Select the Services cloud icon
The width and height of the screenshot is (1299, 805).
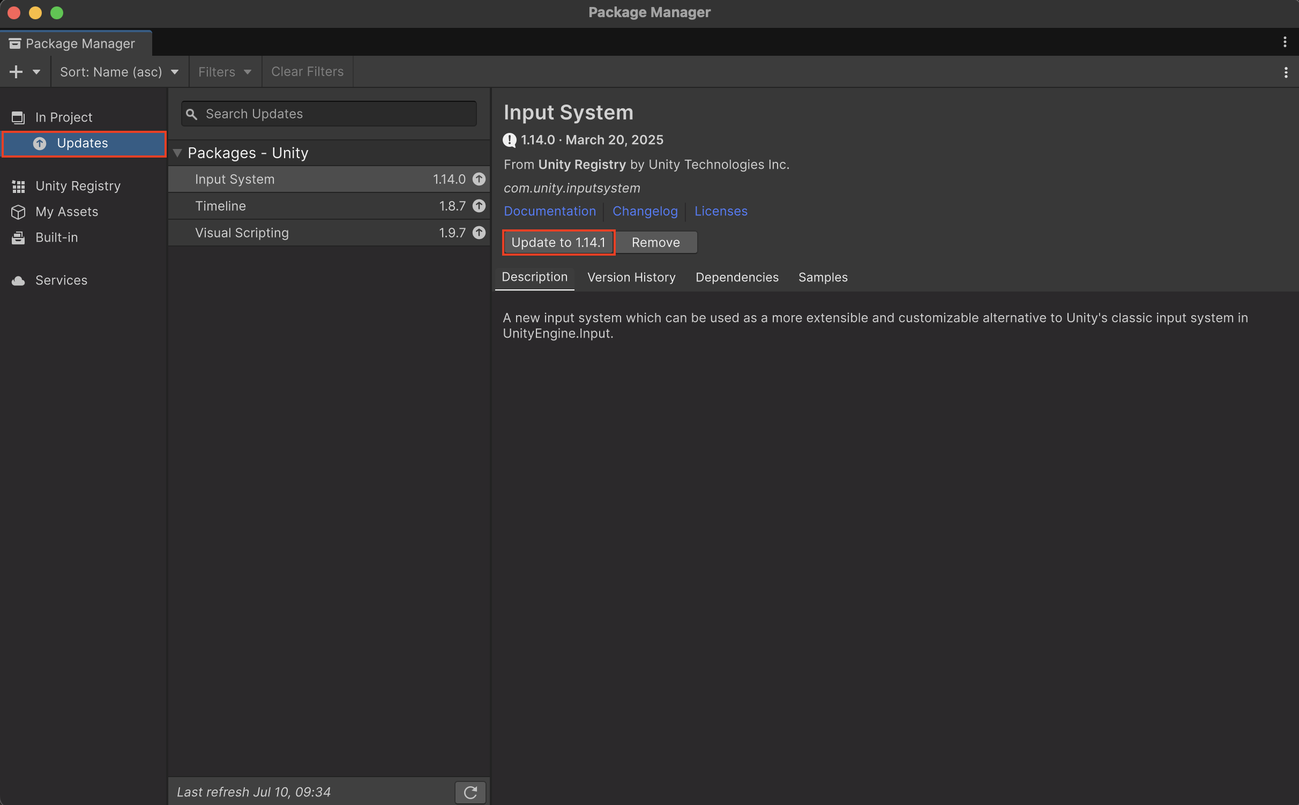18,280
